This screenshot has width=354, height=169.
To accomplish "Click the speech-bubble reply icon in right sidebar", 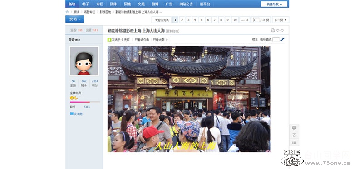I will click(x=294, y=128).
